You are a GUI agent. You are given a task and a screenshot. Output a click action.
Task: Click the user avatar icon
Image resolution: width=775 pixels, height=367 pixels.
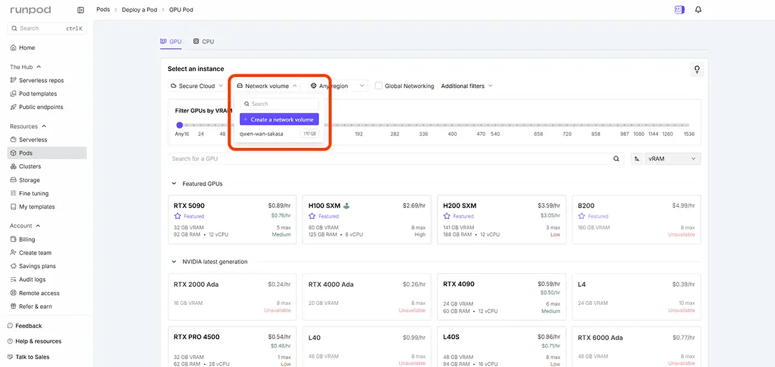click(x=679, y=10)
